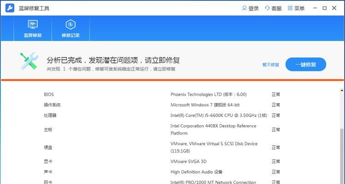The width and height of the screenshot is (345, 184).
Task: Click the 登录 login button
Action: tap(251, 8)
